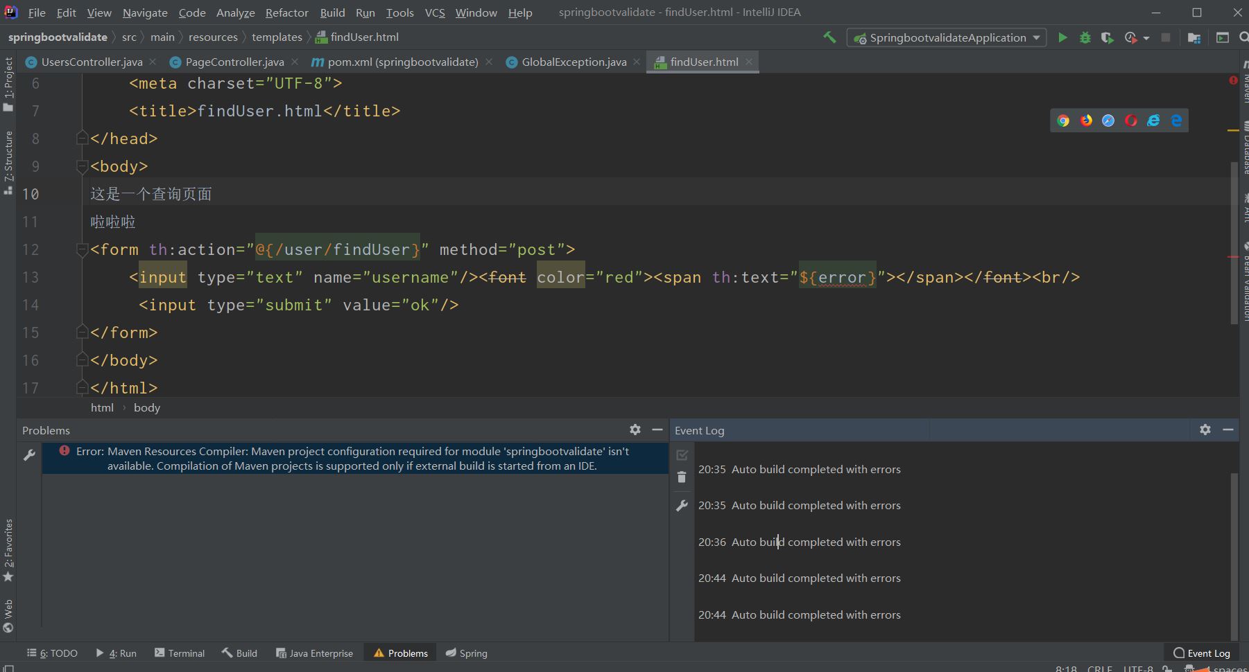Open the File menu
The image size is (1249, 672).
37,12
